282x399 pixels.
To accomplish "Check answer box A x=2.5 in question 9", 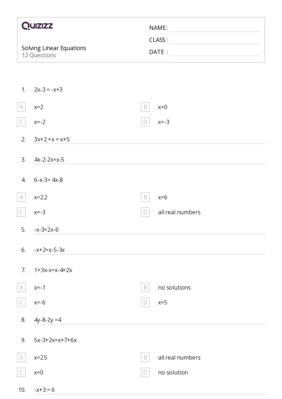I will [21, 357].
